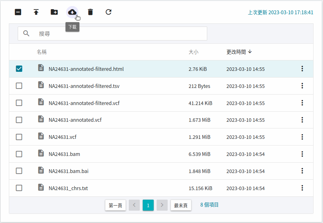Uncheck the NA24631-annotated-filtered.html checkbox
Image resolution: width=323 pixels, height=223 pixels.
(19, 69)
